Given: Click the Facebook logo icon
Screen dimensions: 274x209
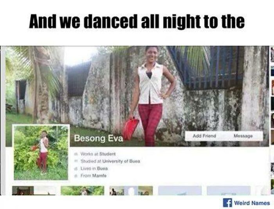Looking at the screenshot, I should point(227,203).
